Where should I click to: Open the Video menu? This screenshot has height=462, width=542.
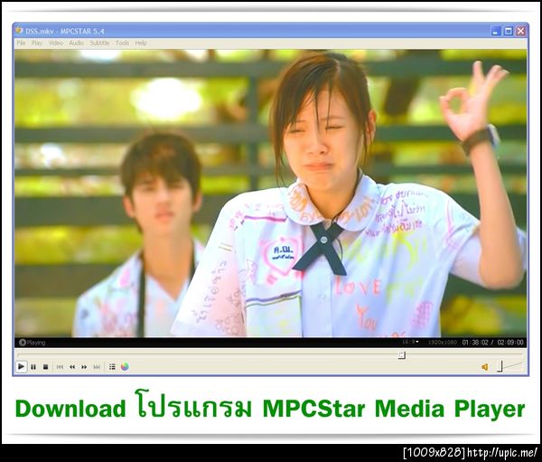56,42
